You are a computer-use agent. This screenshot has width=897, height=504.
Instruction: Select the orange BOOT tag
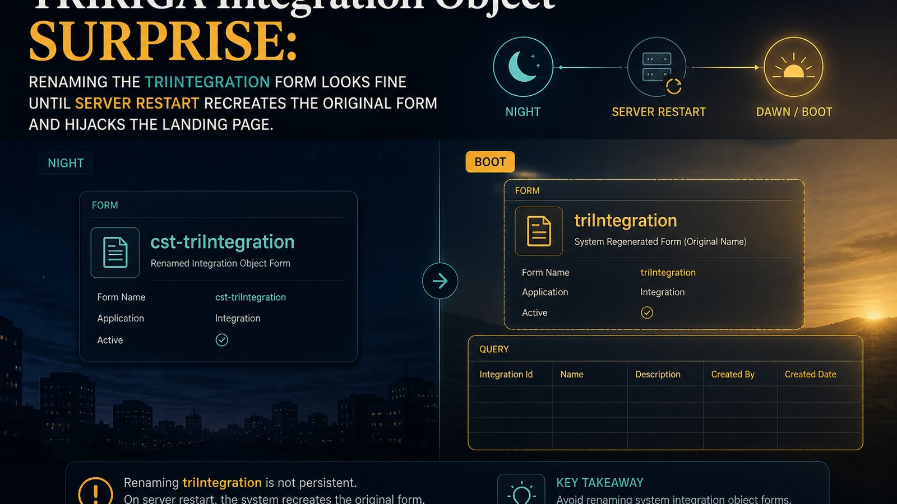point(490,162)
